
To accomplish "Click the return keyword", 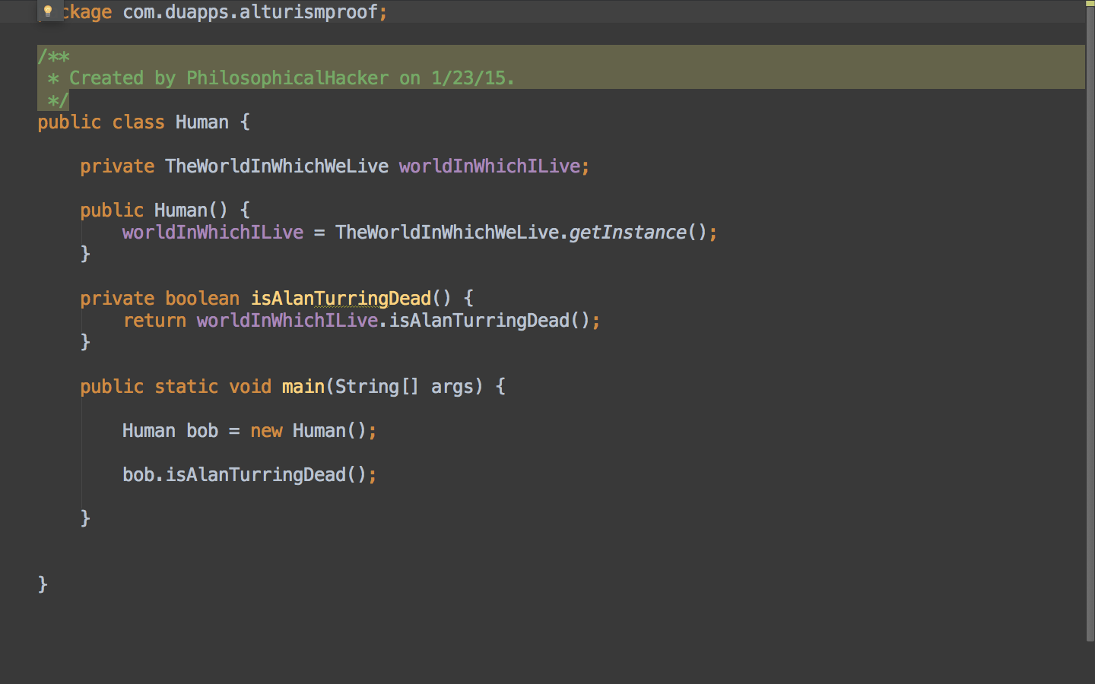I will [x=154, y=321].
